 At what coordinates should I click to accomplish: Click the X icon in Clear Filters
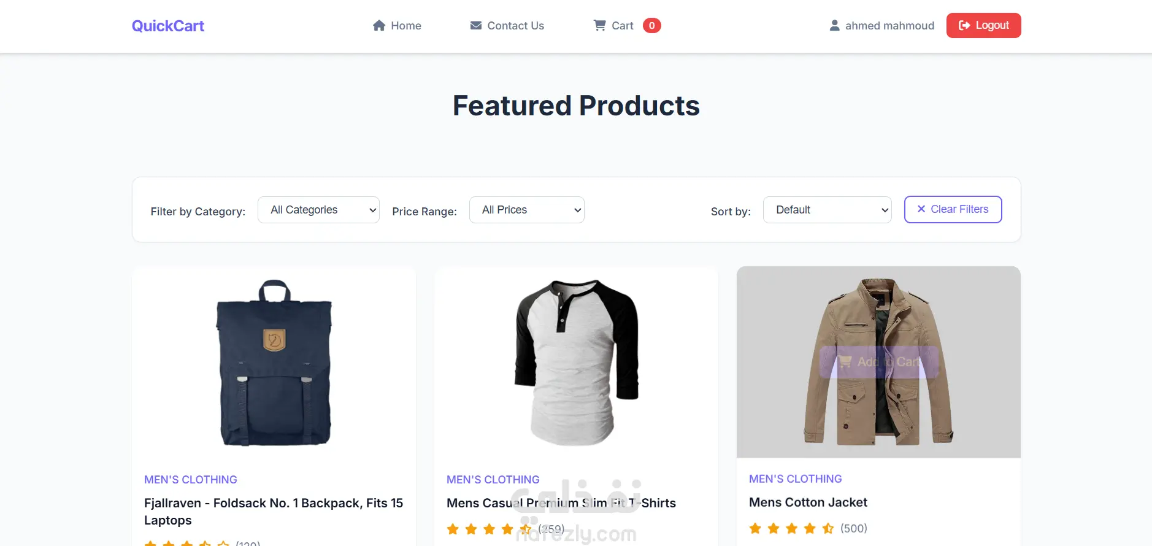click(x=921, y=209)
